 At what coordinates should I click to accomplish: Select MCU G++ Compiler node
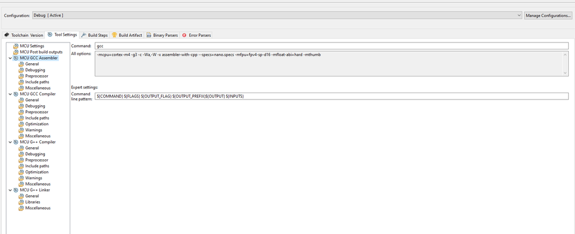pyautogui.click(x=38, y=142)
